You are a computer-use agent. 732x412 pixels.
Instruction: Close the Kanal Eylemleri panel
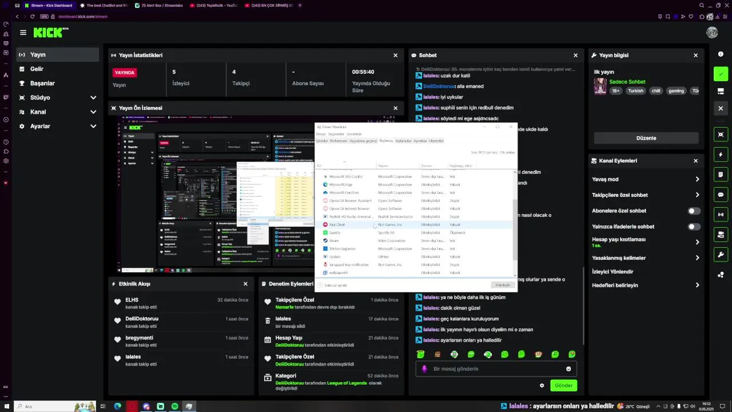click(x=695, y=161)
